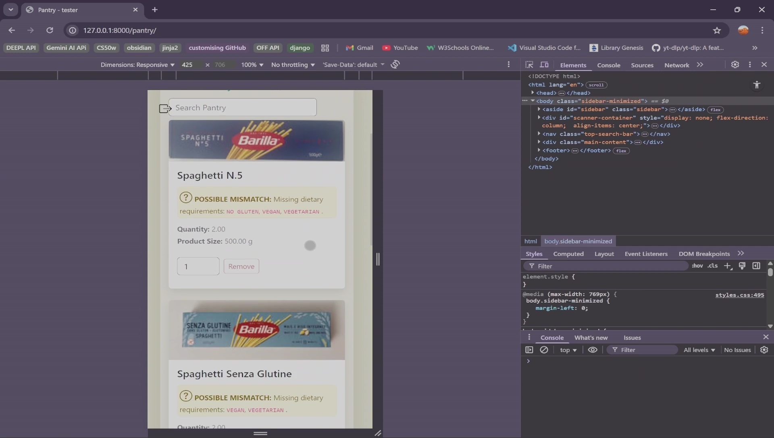Switch to the Computed tab
The height and width of the screenshot is (438, 774).
(568, 254)
